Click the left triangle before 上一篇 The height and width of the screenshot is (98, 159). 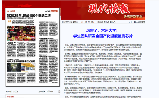(x=129, y=22)
